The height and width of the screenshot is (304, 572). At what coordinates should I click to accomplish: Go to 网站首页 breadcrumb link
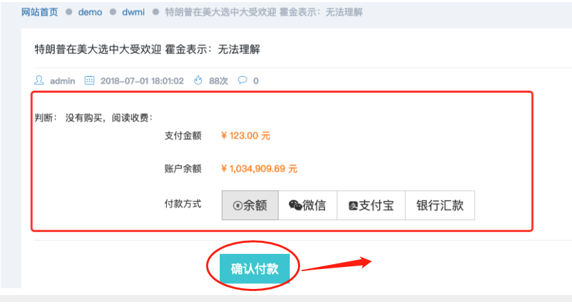39,12
